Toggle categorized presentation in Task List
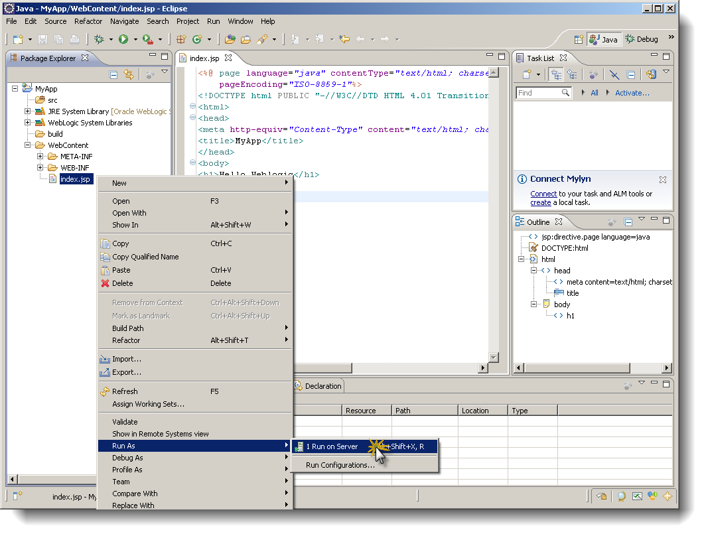The height and width of the screenshot is (536, 706). point(557,74)
